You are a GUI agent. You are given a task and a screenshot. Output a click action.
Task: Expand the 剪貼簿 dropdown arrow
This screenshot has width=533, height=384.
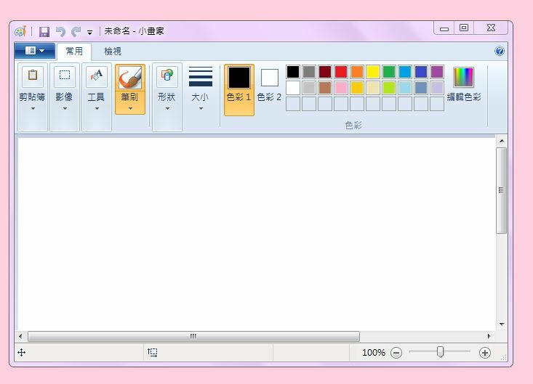tap(33, 109)
